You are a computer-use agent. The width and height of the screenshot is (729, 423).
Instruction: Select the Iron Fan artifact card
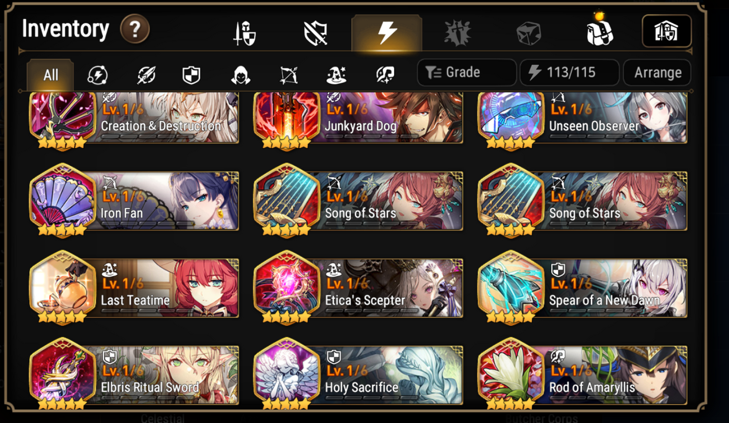134,200
